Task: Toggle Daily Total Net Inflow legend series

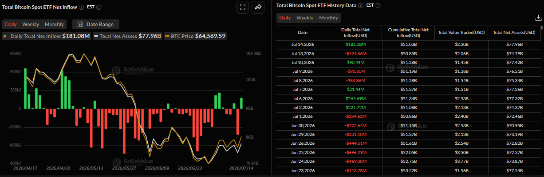Action: 47,36
